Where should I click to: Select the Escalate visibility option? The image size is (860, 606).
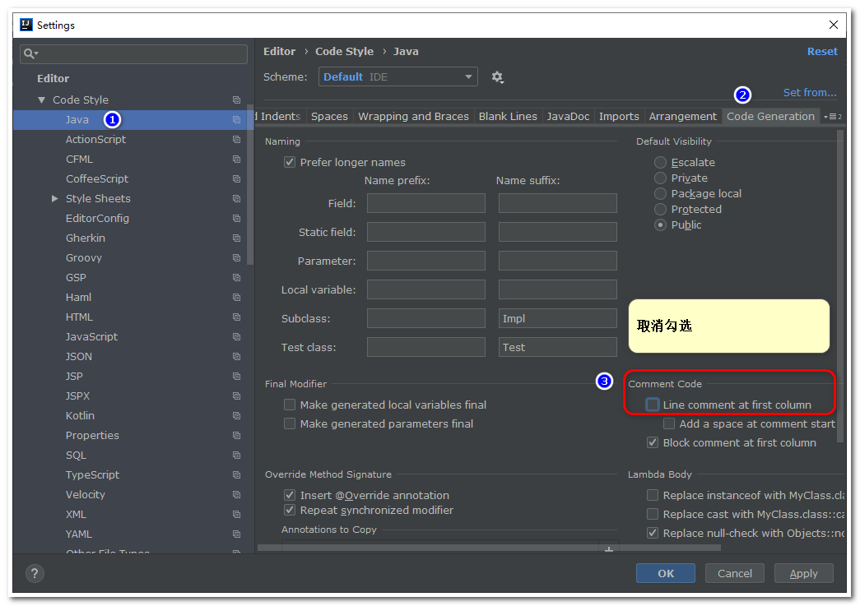[x=660, y=162]
